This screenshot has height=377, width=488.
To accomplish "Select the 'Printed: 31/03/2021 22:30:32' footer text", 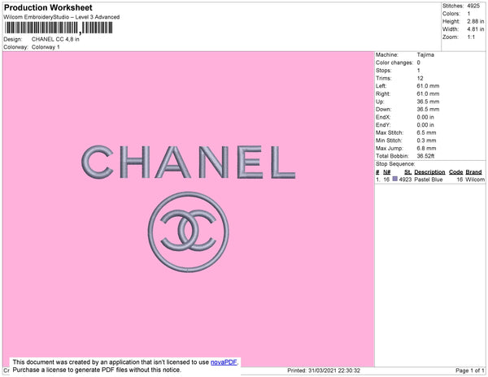I will 324,370.
